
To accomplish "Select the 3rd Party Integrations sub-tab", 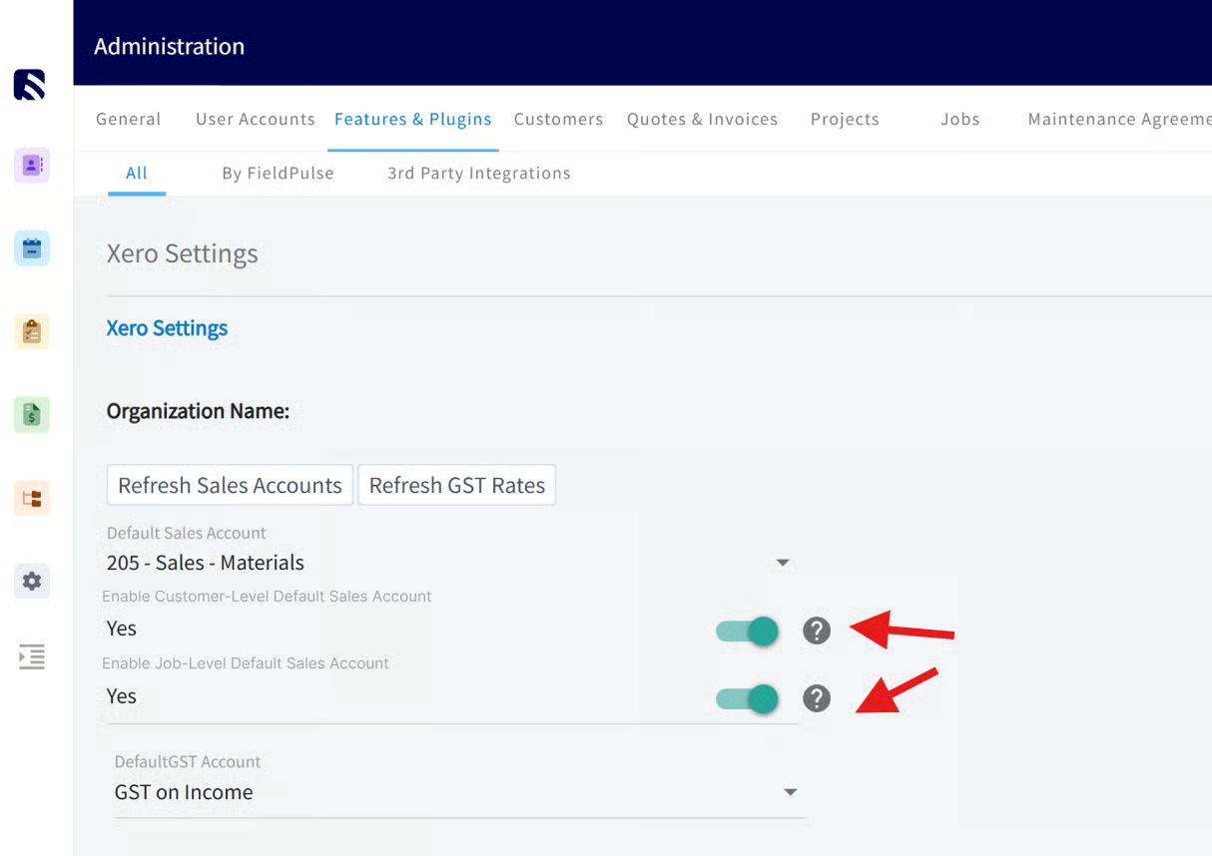I will click(479, 173).
